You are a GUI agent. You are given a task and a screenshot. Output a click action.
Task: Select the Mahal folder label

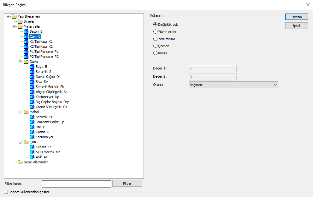click(34, 112)
